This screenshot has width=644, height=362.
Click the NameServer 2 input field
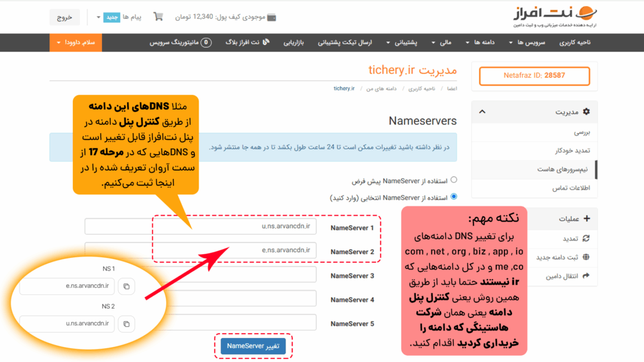201,250
